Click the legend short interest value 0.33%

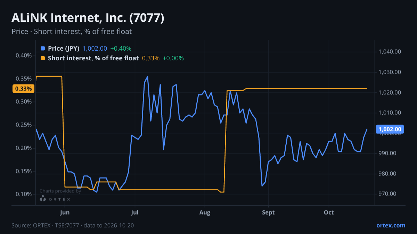pos(151,58)
